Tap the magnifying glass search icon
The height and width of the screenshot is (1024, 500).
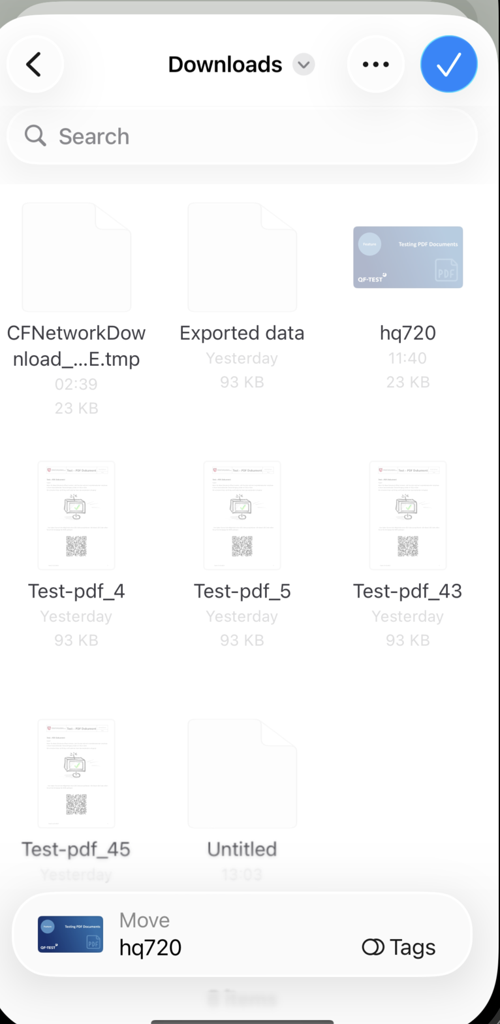tap(35, 136)
